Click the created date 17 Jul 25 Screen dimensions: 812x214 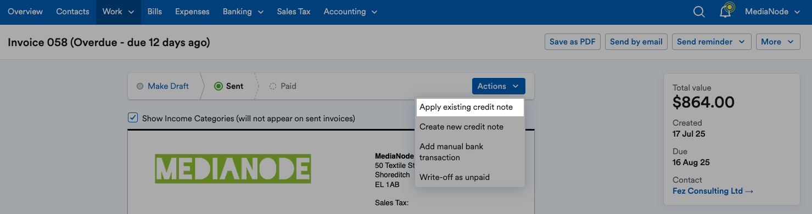[x=688, y=133]
